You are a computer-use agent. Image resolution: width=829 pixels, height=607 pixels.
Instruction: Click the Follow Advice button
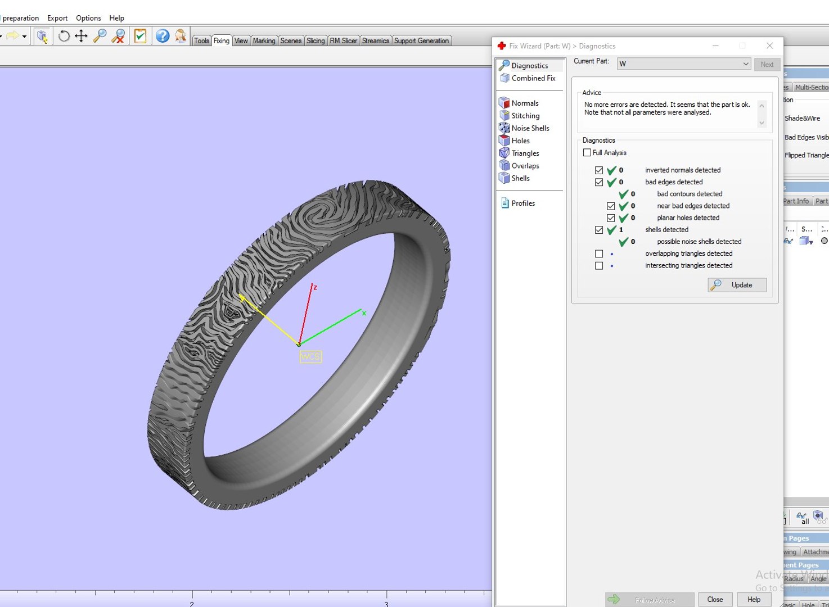click(x=650, y=600)
